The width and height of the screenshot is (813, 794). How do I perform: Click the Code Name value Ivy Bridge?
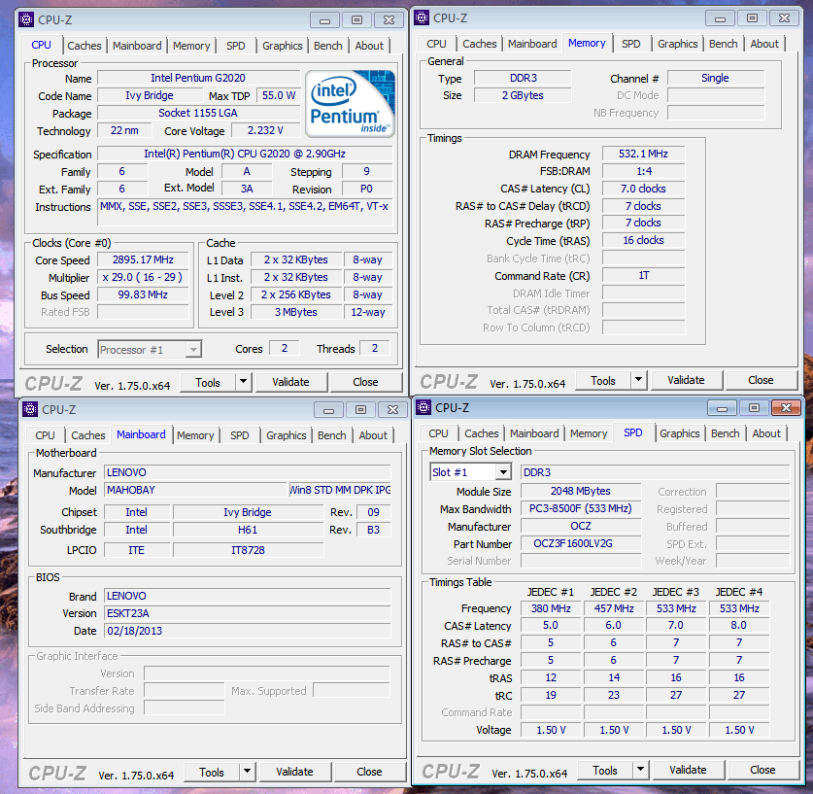[150, 95]
